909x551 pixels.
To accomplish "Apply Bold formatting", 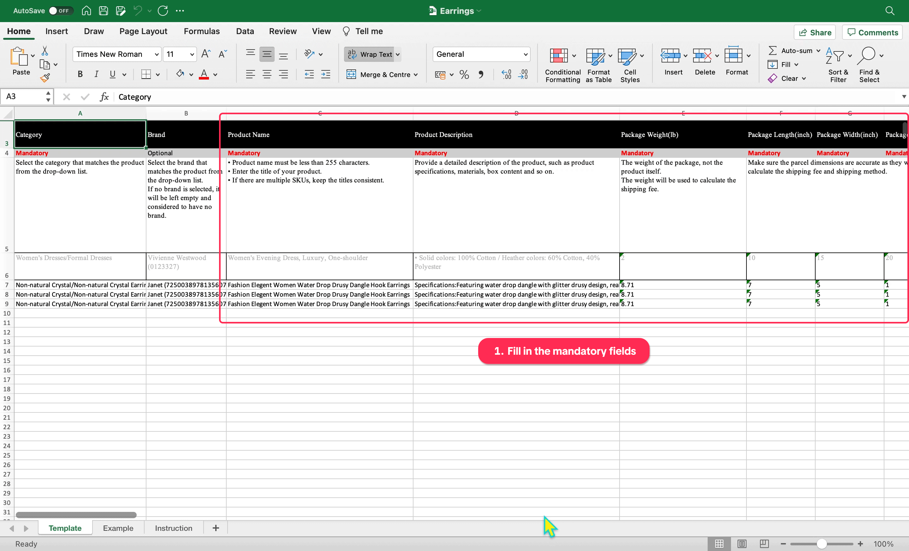I will click(x=80, y=74).
